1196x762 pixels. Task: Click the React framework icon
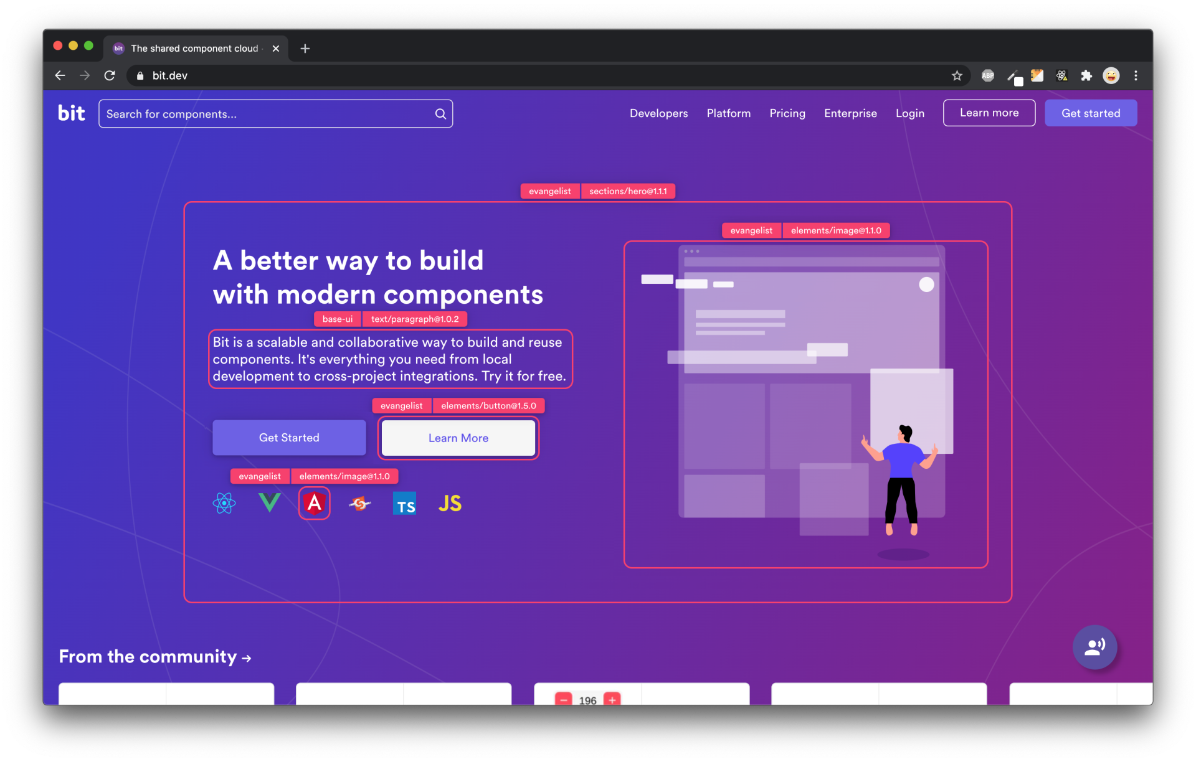[x=225, y=504]
